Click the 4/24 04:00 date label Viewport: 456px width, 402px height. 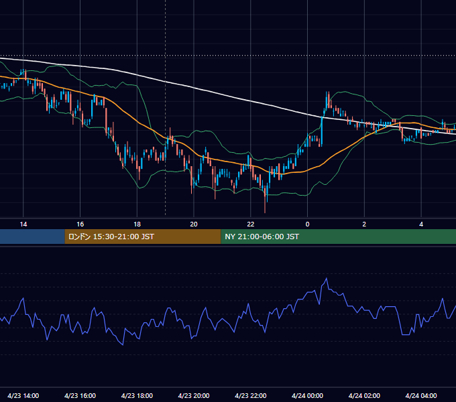pos(421,395)
